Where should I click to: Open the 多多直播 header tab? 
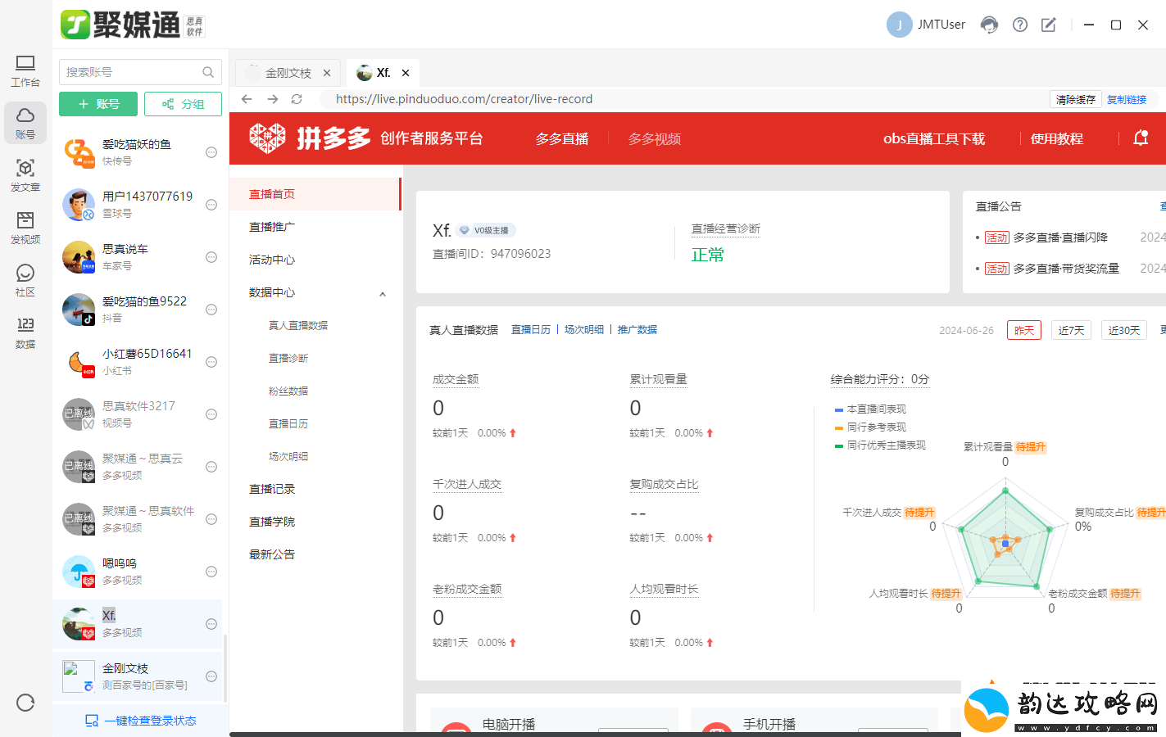562,138
